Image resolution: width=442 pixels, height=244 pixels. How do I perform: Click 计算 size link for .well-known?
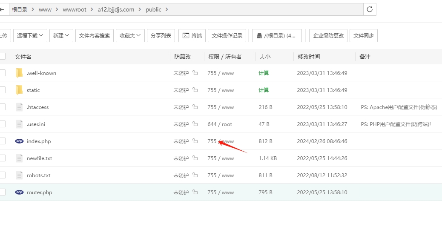click(x=264, y=73)
